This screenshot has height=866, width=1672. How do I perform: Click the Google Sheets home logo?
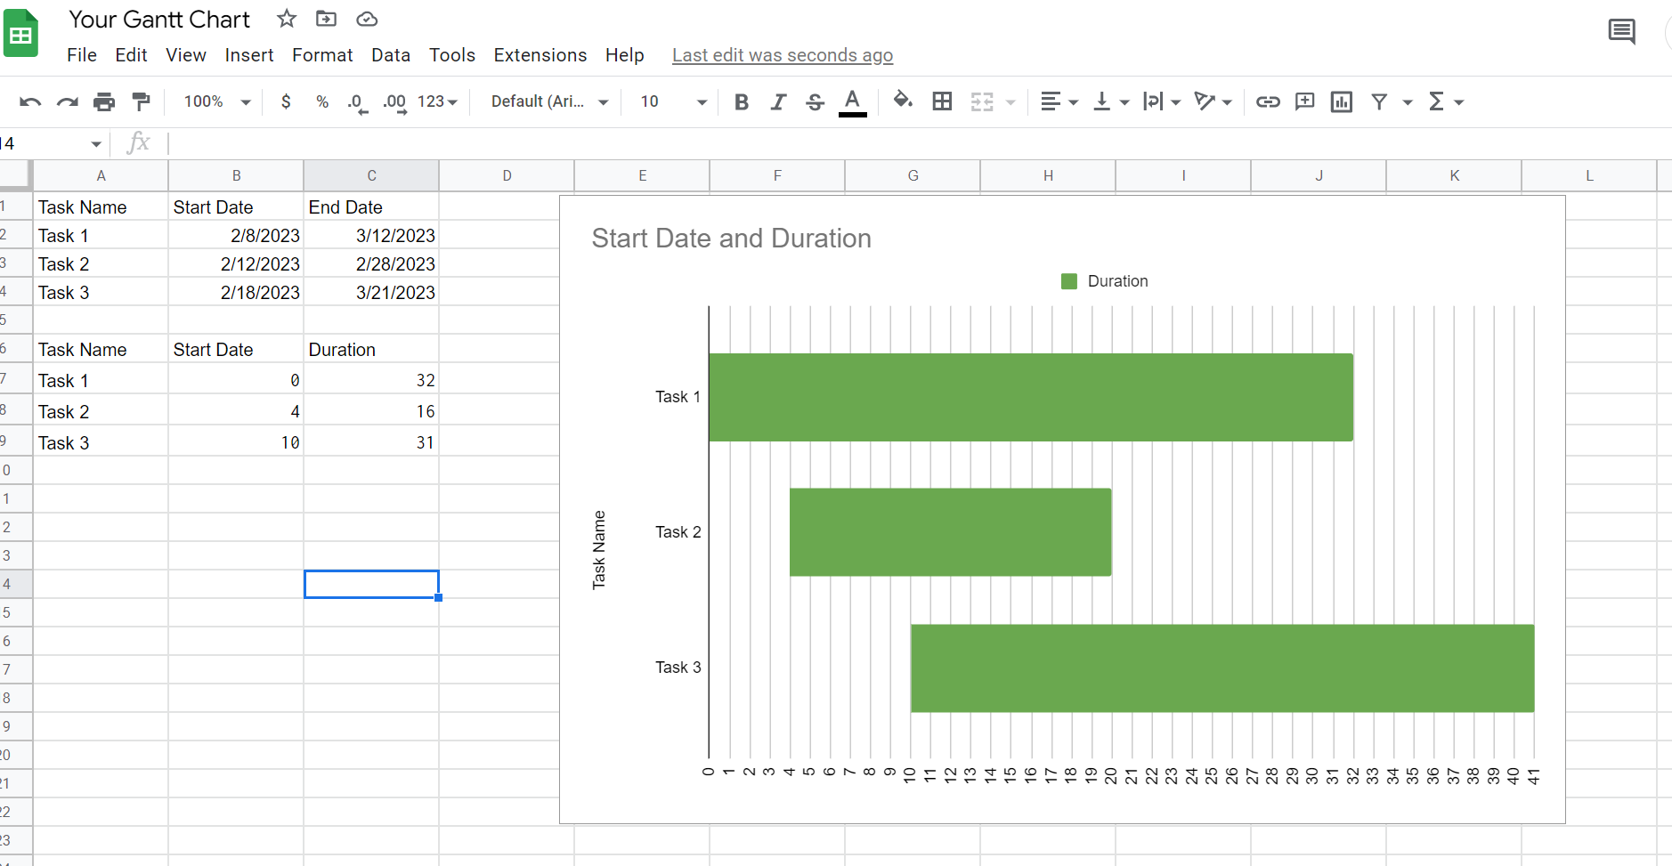point(20,34)
